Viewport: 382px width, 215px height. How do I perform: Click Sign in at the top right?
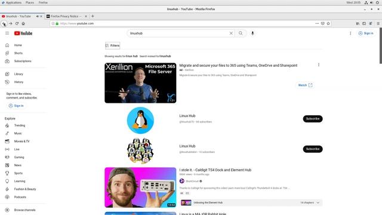pyautogui.click(x=366, y=33)
